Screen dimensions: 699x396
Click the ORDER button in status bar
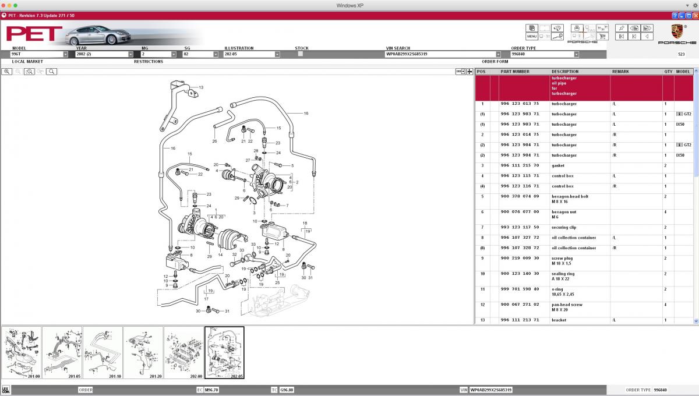pyautogui.click(x=86, y=390)
